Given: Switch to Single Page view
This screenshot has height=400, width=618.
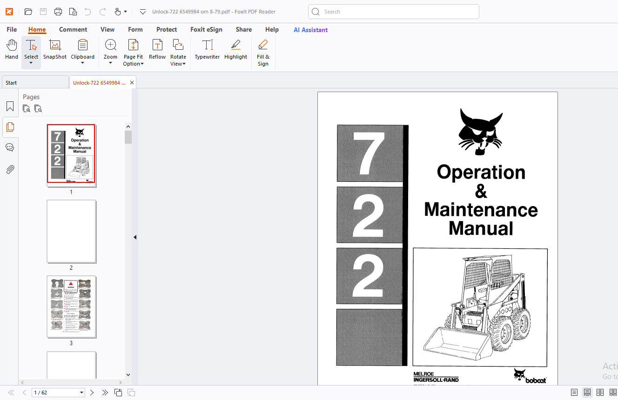Looking at the screenshot, I should click(x=574, y=393).
